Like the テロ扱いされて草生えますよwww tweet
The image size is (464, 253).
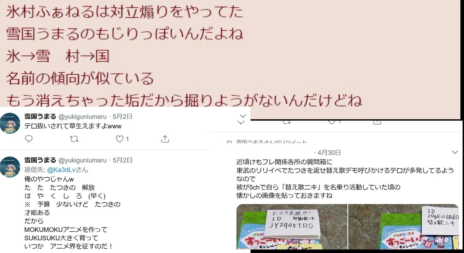coord(119,139)
